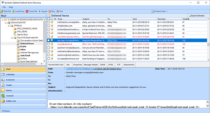This screenshot has width=210, height=113.
Task: Collapse the Top of Outlook data file node
Action: (x=12, y=38)
